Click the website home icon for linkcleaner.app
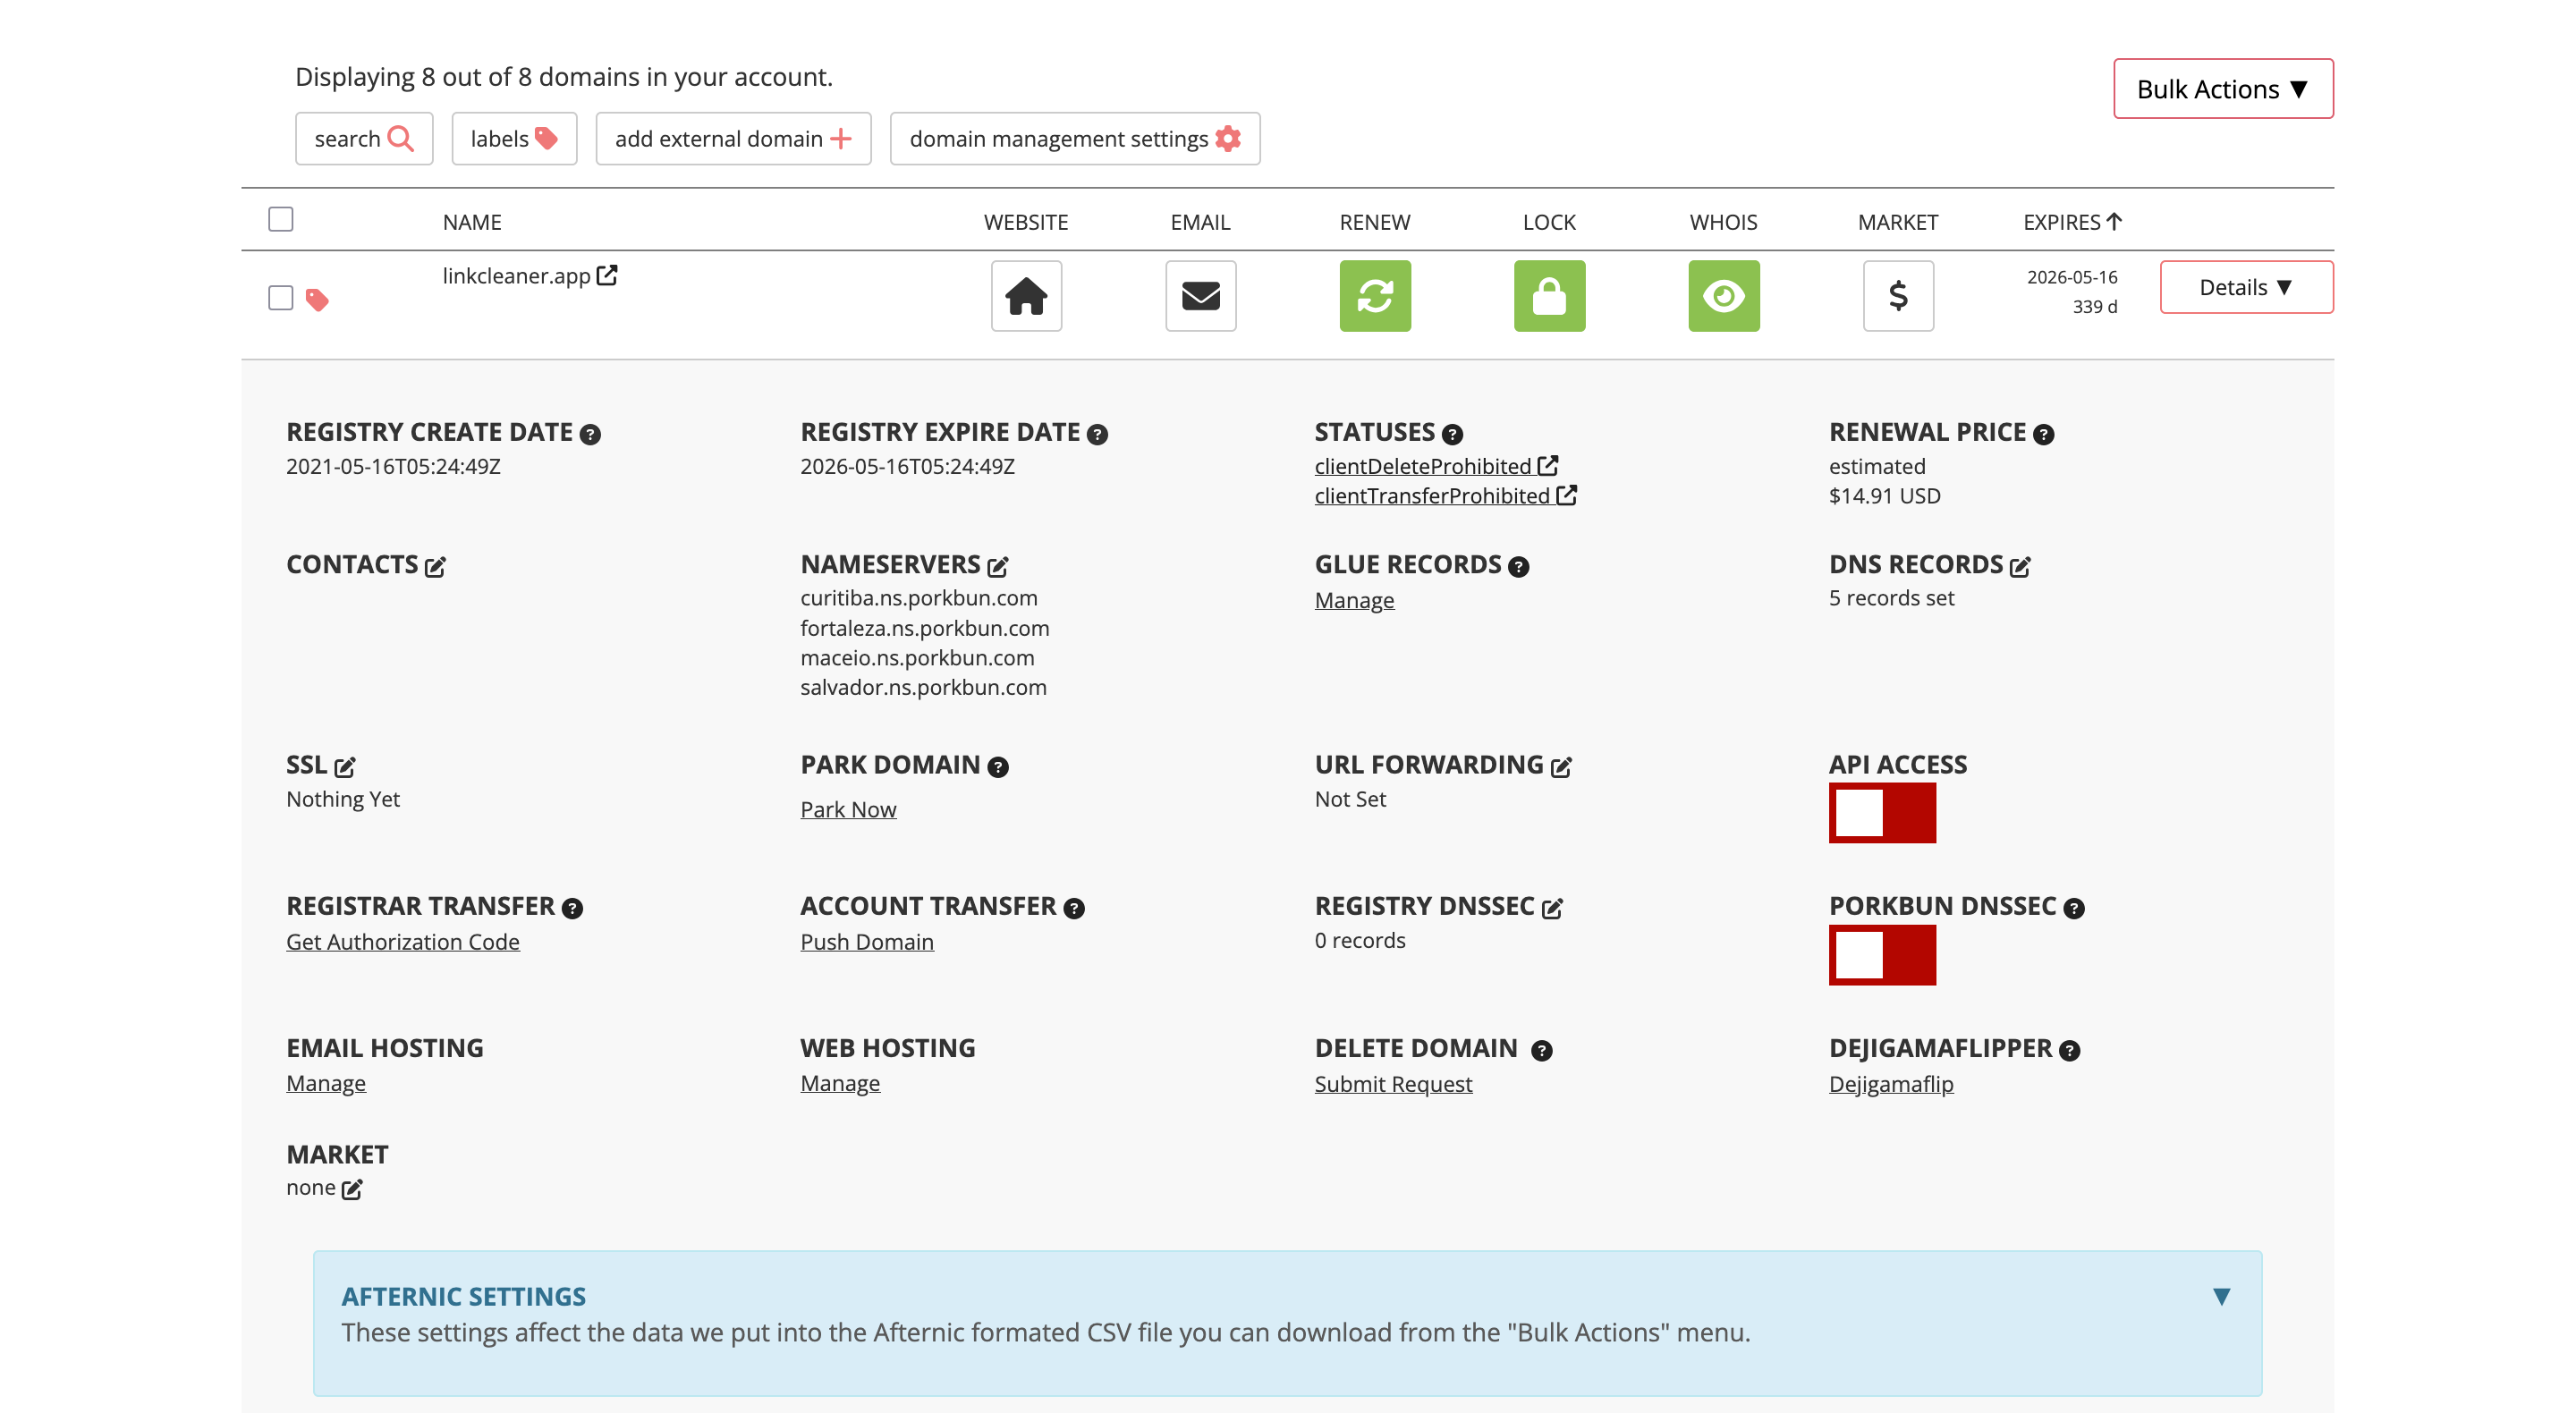The height and width of the screenshot is (1413, 2576). point(1026,296)
